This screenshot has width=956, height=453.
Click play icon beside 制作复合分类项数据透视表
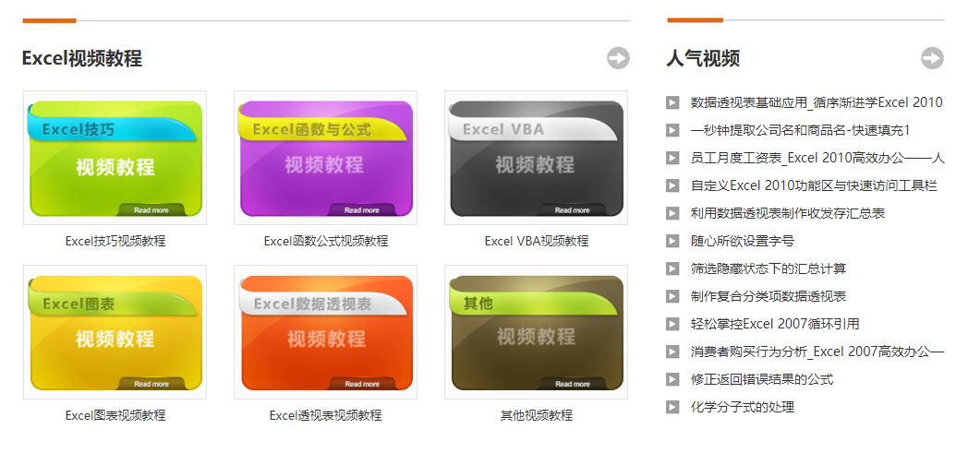(x=672, y=296)
